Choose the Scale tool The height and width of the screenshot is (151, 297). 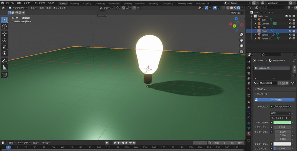coord(4,47)
